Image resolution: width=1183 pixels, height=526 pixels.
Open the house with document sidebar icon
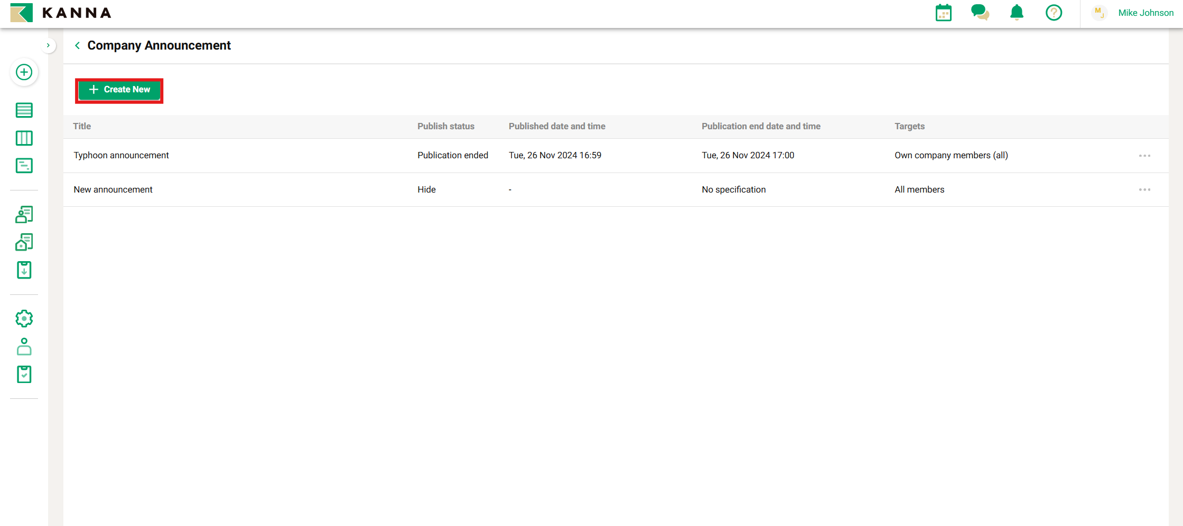(x=24, y=242)
